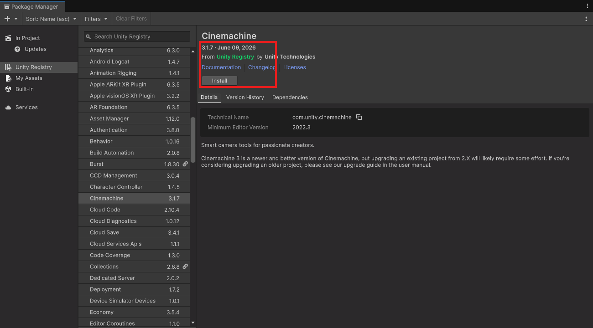Open the window options menu at top right

coord(588,6)
